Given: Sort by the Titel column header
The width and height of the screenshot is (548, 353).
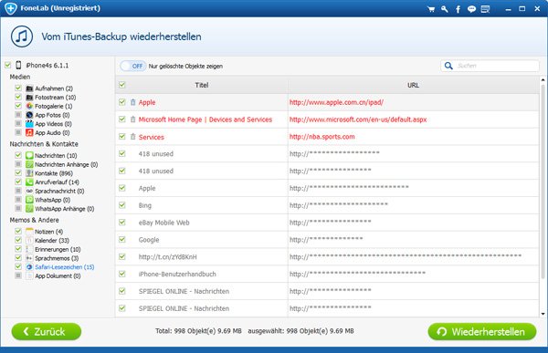Looking at the screenshot, I should click(202, 85).
